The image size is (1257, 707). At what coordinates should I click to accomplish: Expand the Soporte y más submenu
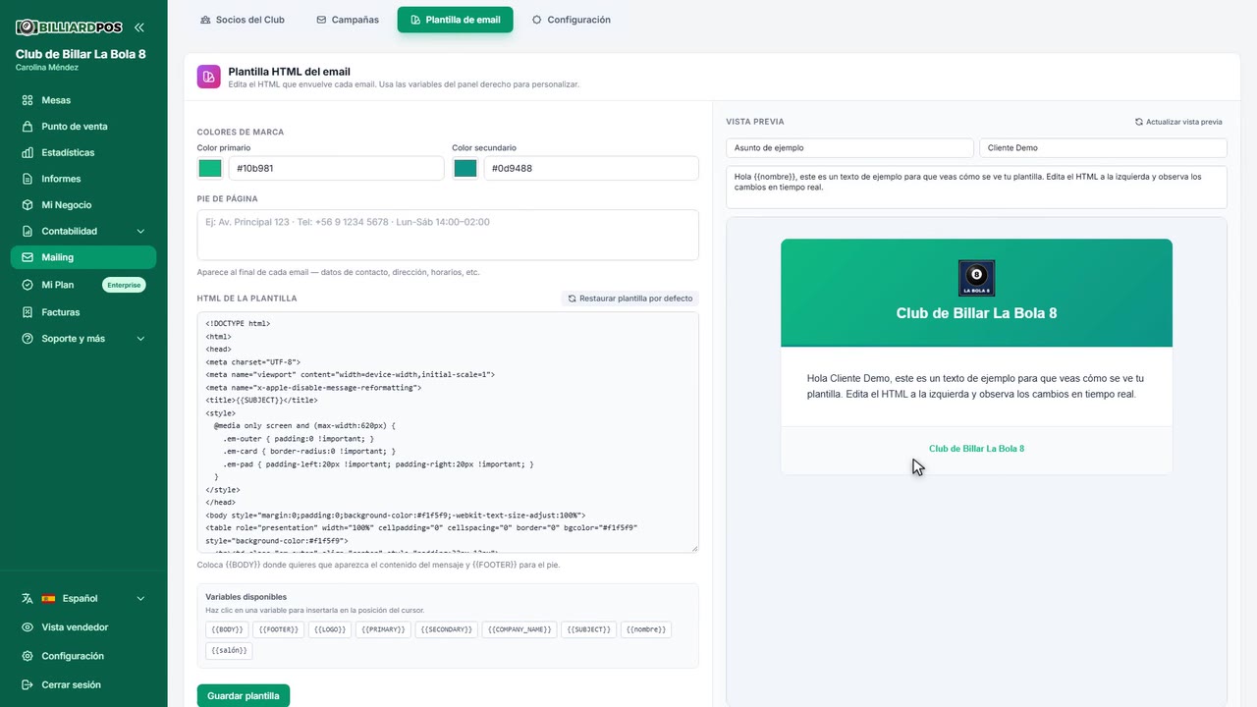pyautogui.click(x=140, y=339)
